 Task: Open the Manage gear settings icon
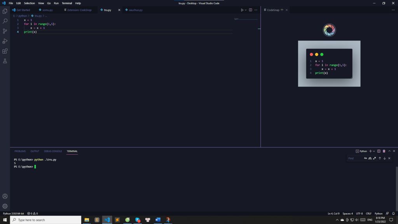(5, 206)
